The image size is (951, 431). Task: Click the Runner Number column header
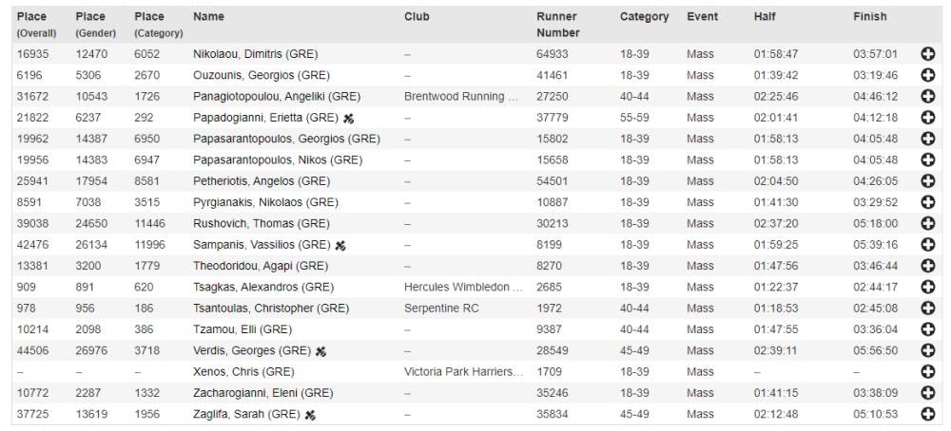point(557,24)
